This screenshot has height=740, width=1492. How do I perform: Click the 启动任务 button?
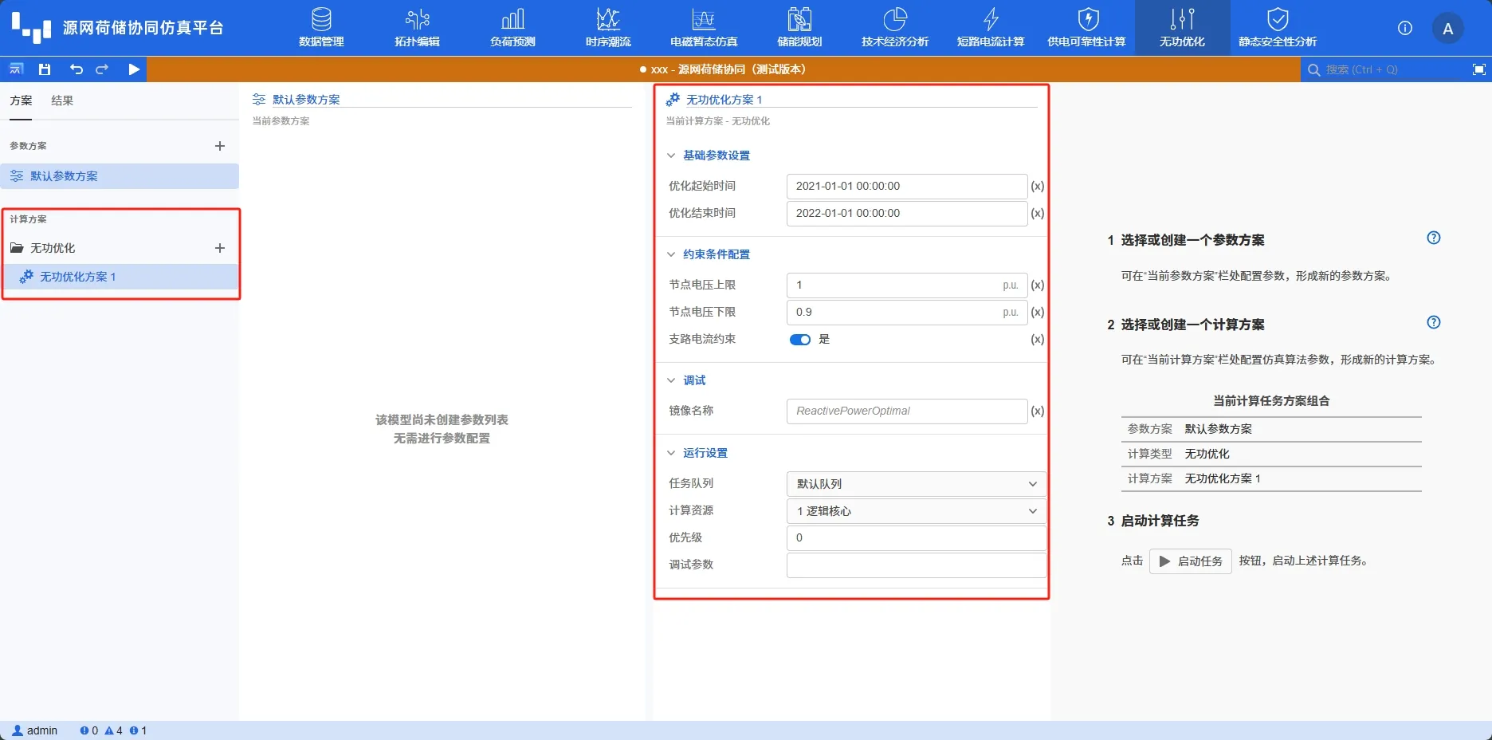click(x=1190, y=561)
